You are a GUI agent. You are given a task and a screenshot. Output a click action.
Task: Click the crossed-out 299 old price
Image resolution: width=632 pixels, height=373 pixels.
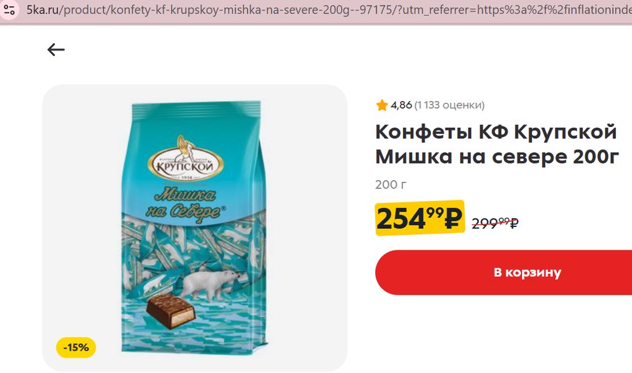point(495,223)
